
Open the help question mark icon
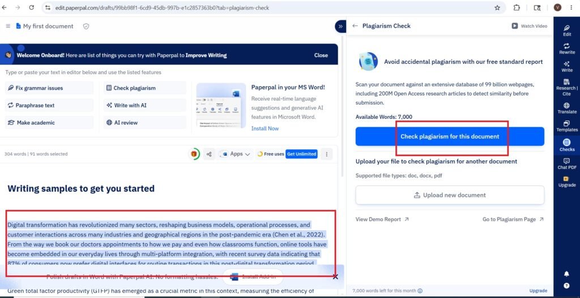pyautogui.click(x=566, y=286)
